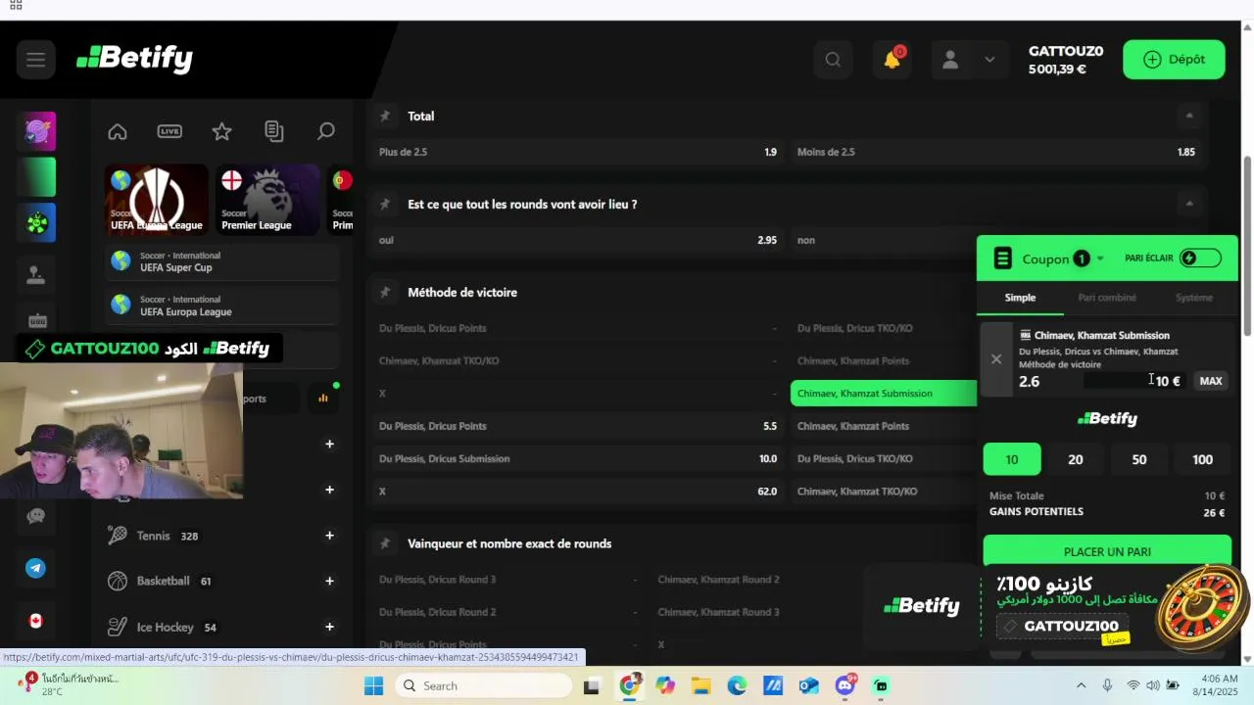Bet on Du Plessis, Dricus Points 5.5
Screen dimensions: 1254x705
[578, 426]
